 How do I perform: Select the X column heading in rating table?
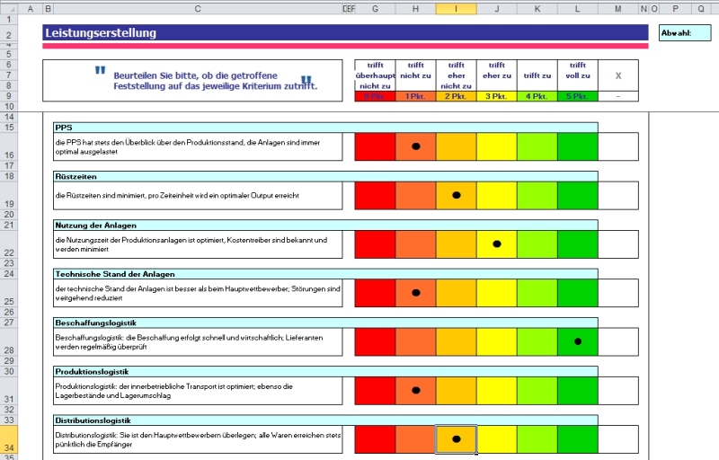click(x=618, y=75)
